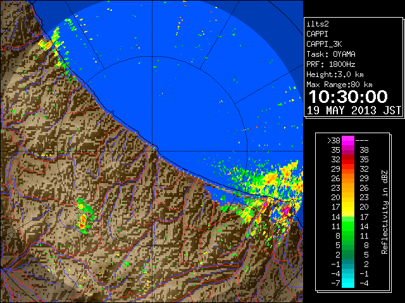Select the 'CAPPI_3K' product text
Image resolution: width=405 pixels, height=303 pixels.
click(324, 44)
